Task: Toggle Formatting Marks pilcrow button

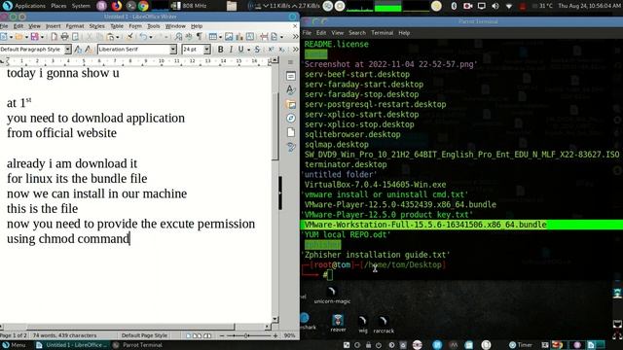Action: [199, 37]
